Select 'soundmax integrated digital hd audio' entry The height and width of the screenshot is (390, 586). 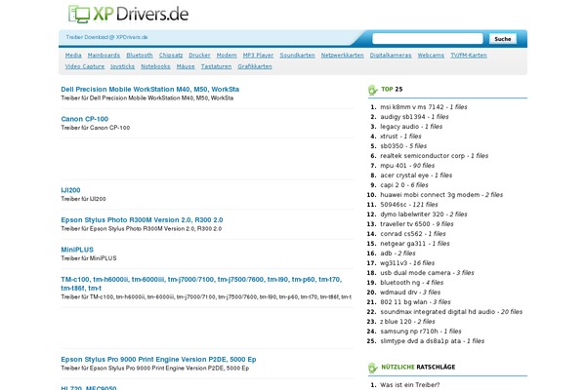(x=438, y=312)
